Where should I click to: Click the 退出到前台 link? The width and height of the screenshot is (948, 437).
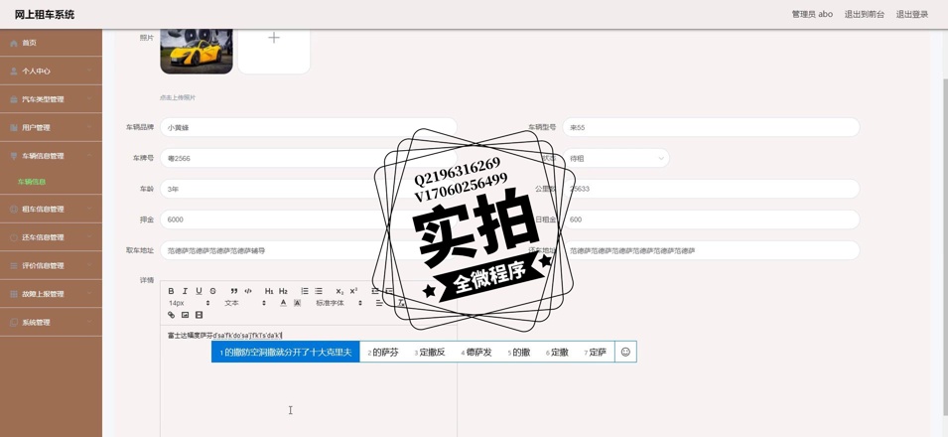[x=864, y=14]
